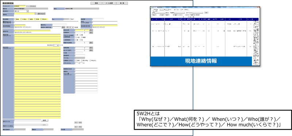292x136 pixels.
Task: Focus the 現地TEL input field
Action: 59,25
